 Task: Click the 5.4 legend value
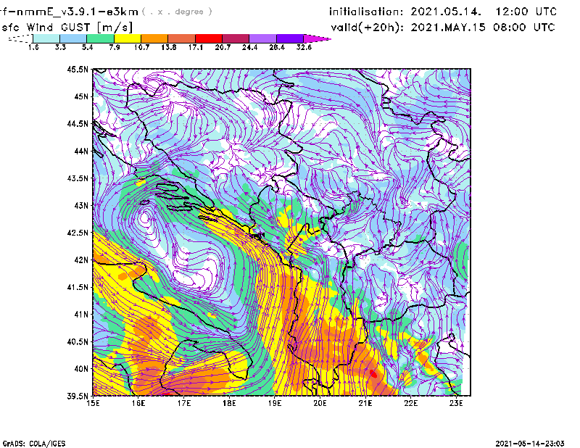(87, 47)
